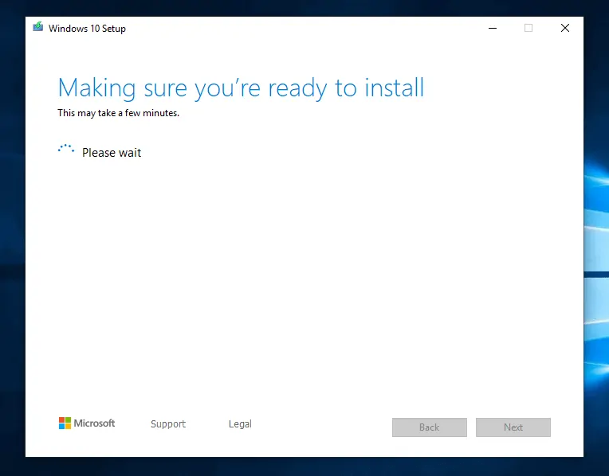Click the Windows 10 Setup title bar icon
The image size is (609, 476).
coord(37,27)
